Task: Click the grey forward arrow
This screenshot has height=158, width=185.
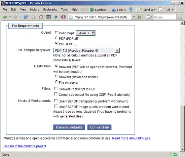Action: [x=15, y=17]
